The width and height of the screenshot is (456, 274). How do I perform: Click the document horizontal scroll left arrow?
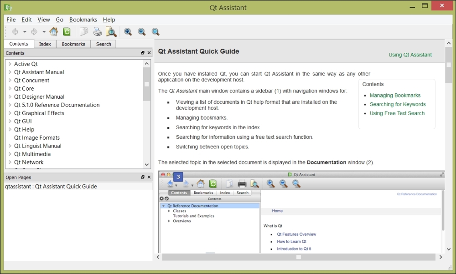(x=158, y=257)
